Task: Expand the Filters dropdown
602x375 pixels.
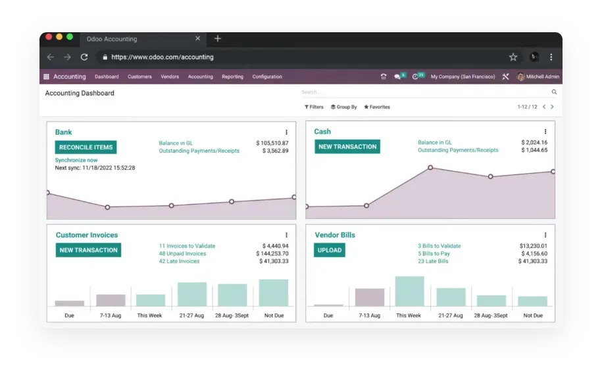Action: [x=314, y=107]
